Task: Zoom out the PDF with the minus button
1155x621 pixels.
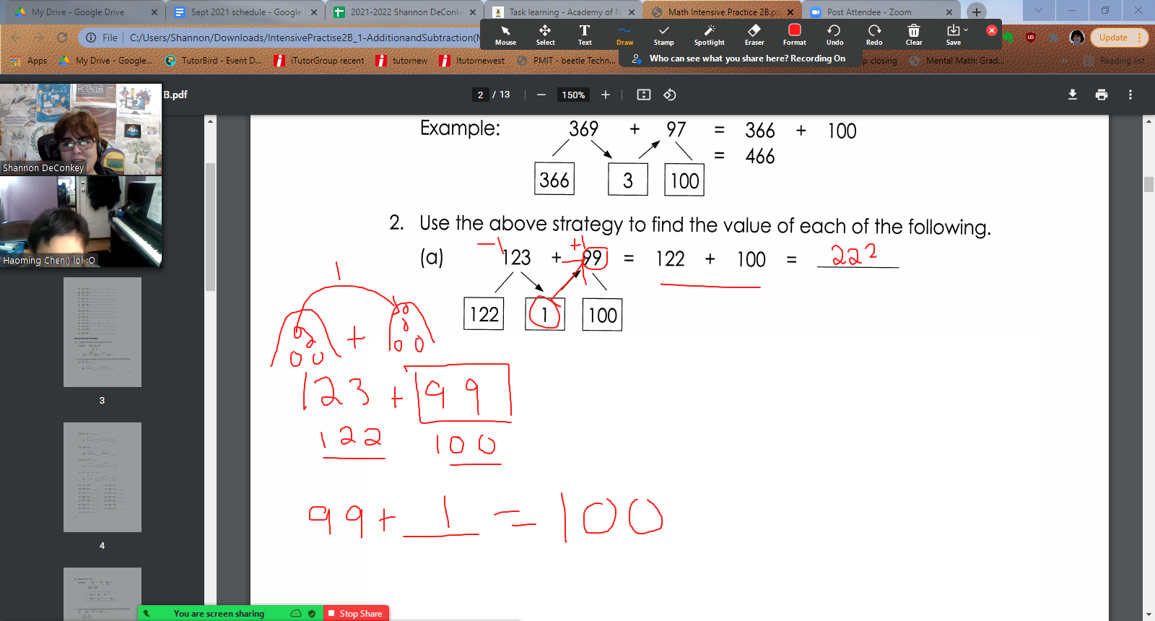Action: pyautogui.click(x=541, y=95)
